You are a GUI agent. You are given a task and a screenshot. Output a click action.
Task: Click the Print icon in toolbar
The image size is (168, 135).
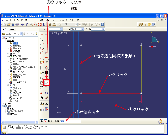17,24
